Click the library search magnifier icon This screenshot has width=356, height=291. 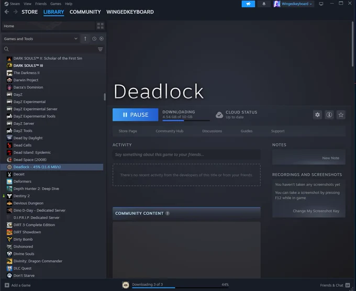pyautogui.click(x=6, y=49)
